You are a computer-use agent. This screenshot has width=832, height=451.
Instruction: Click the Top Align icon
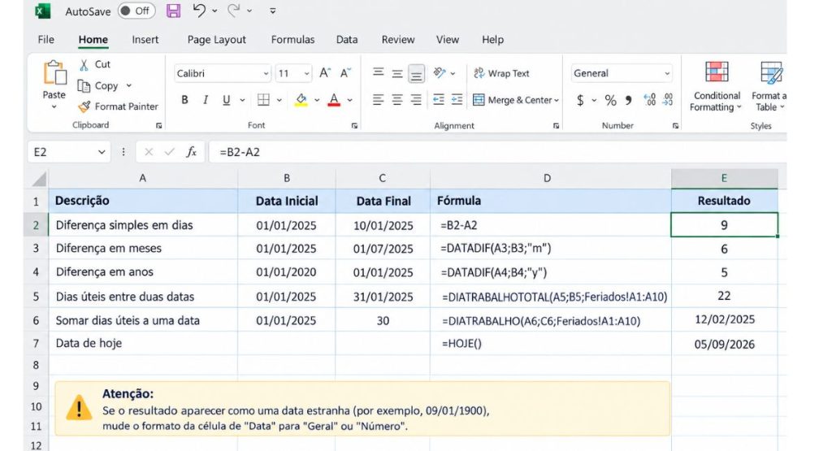(378, 72)
